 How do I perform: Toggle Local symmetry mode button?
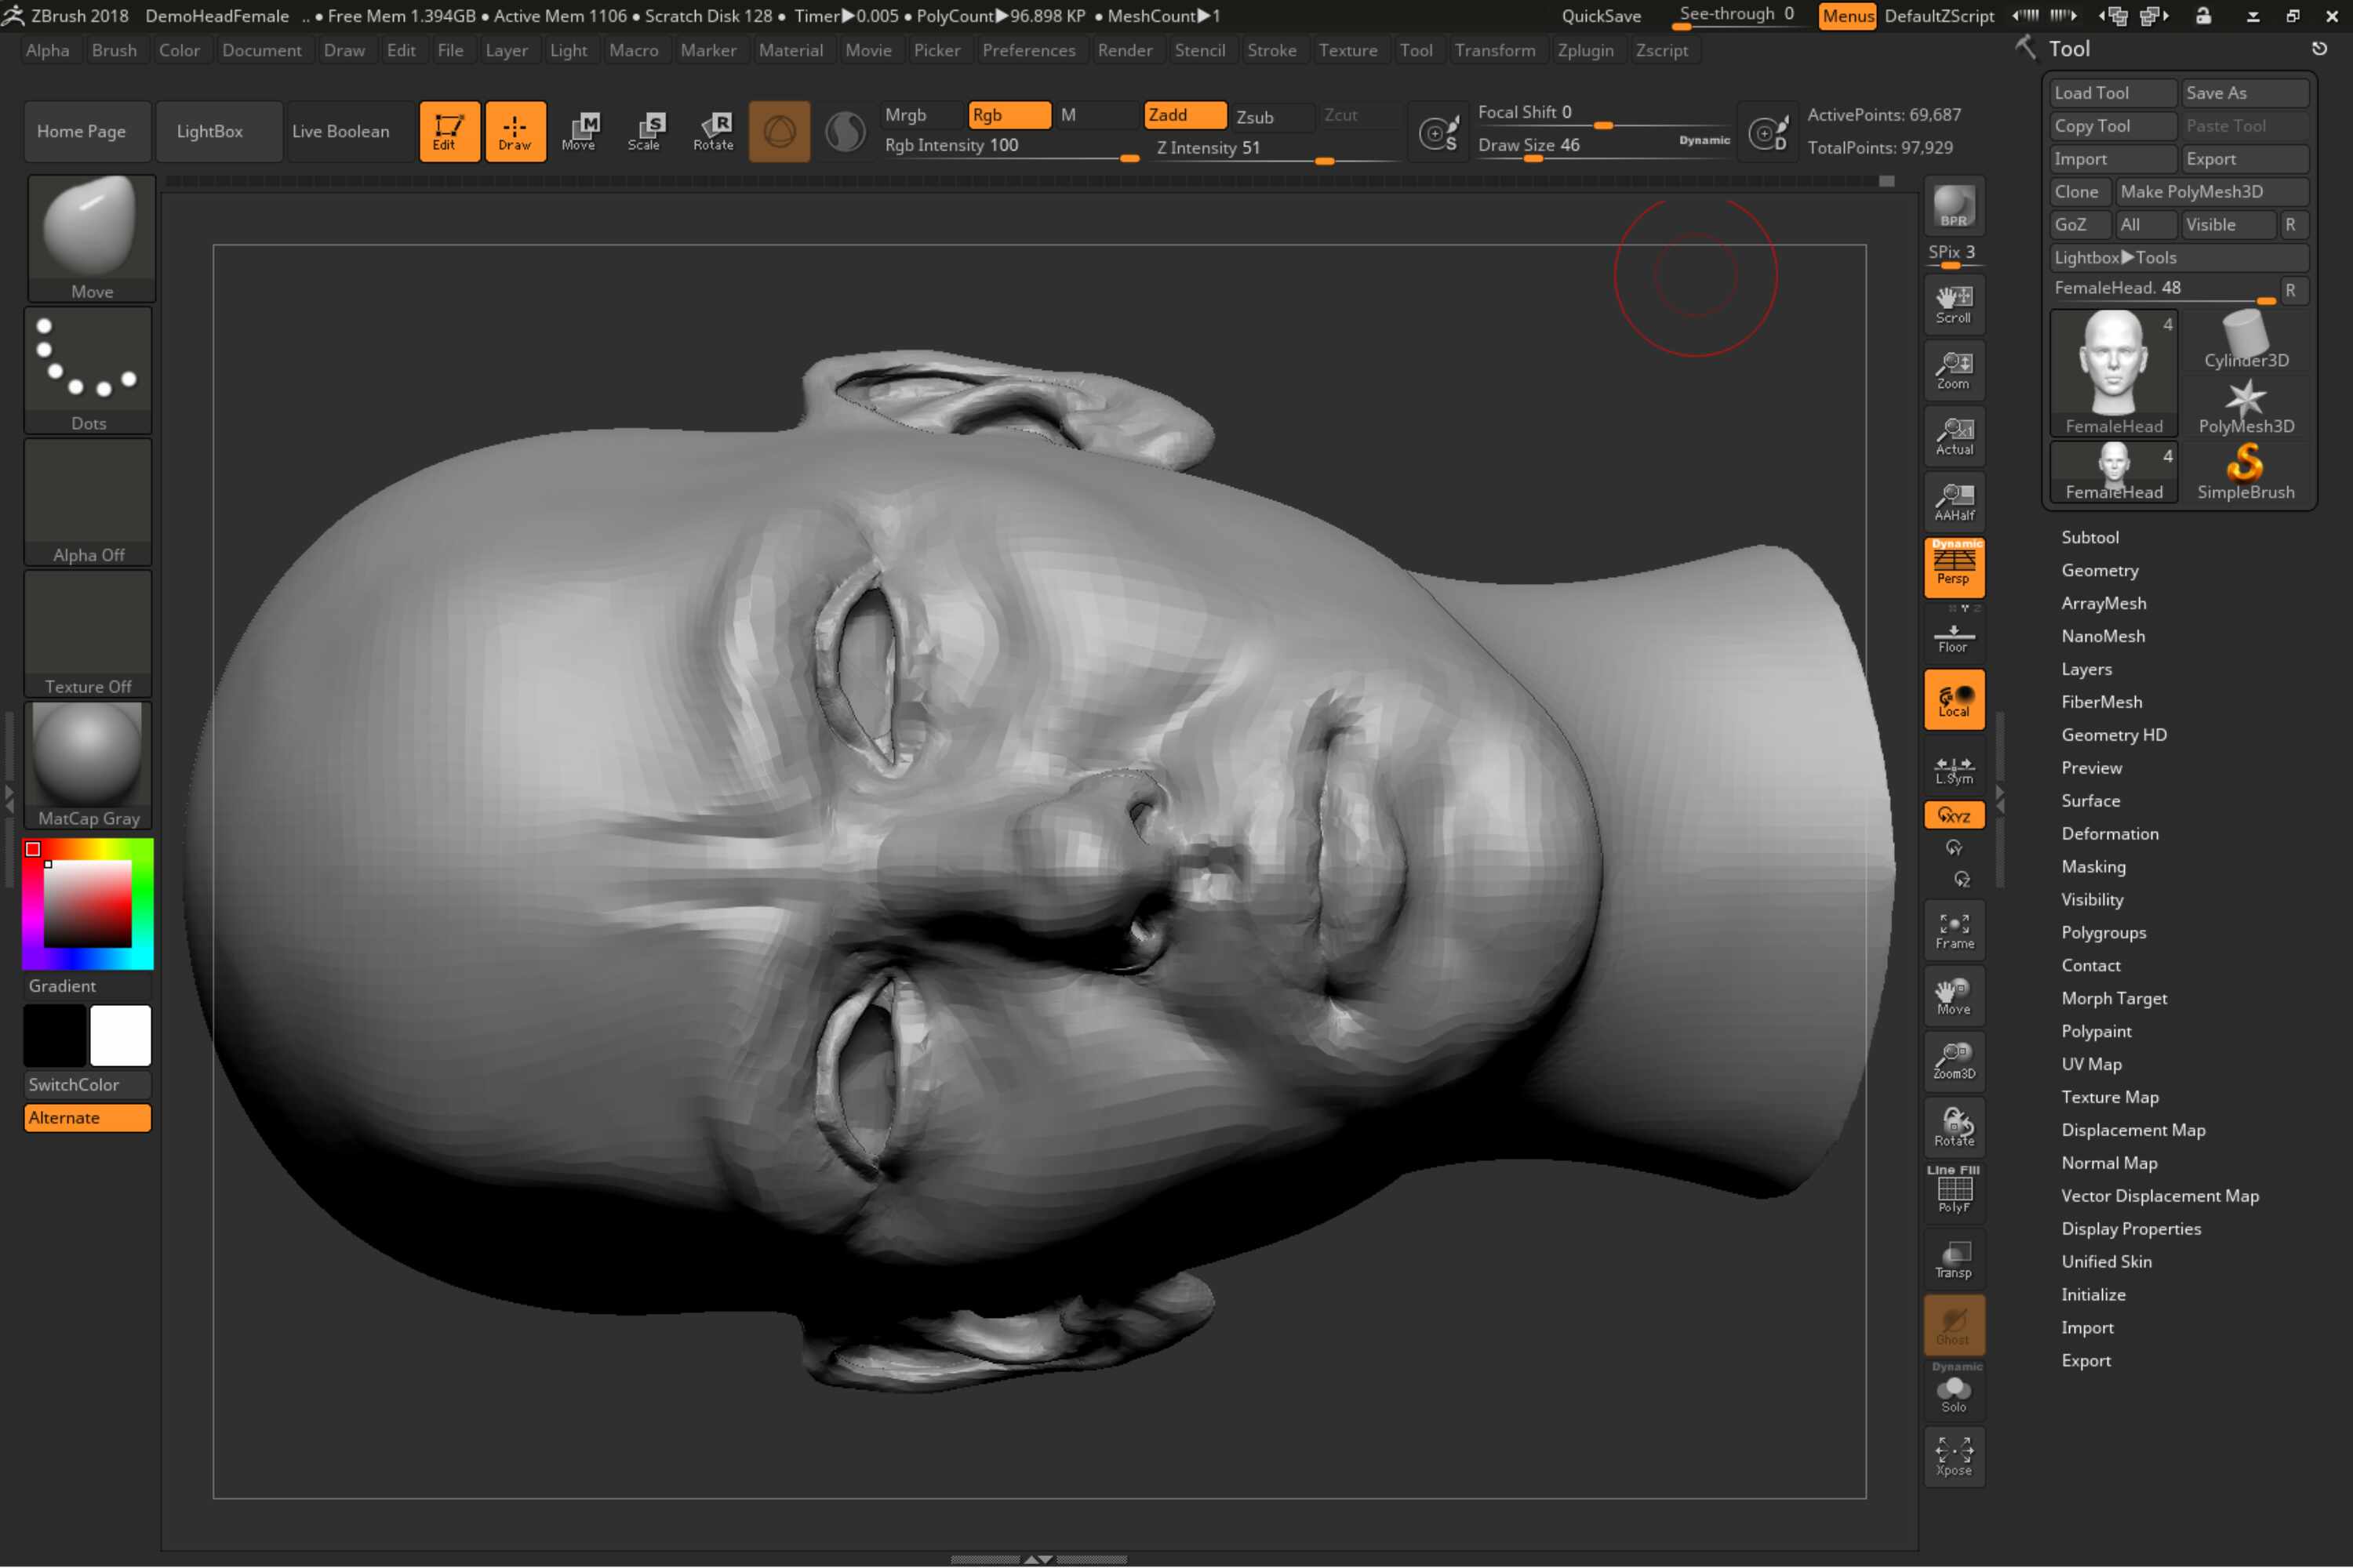point(1954,700)
